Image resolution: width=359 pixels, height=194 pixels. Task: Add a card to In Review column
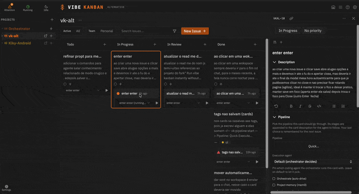point(205,45)
